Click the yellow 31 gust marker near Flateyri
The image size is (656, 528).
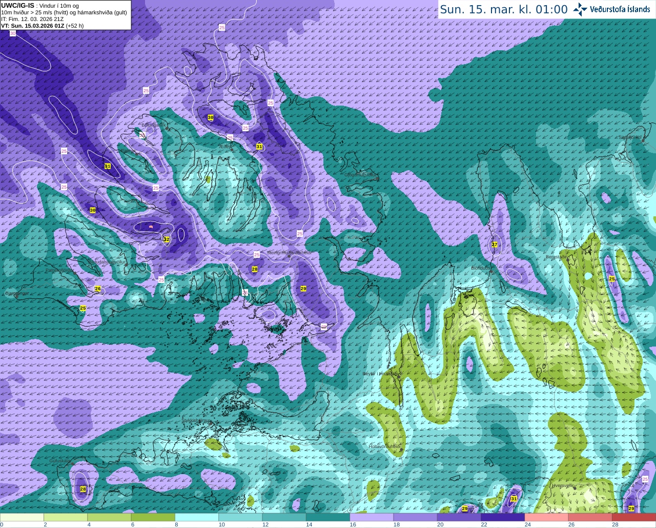pyautogui.click(x=108, y=166)
